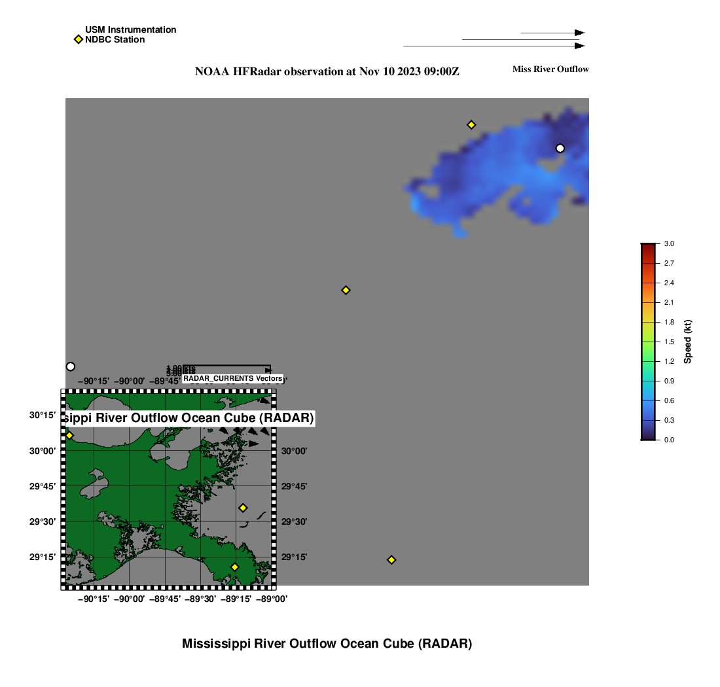Click the bottom Mississippi River Outflow Ocean Cube caption
The width and height of the screenshot is (720, 687).
click(x=327, y=643)
